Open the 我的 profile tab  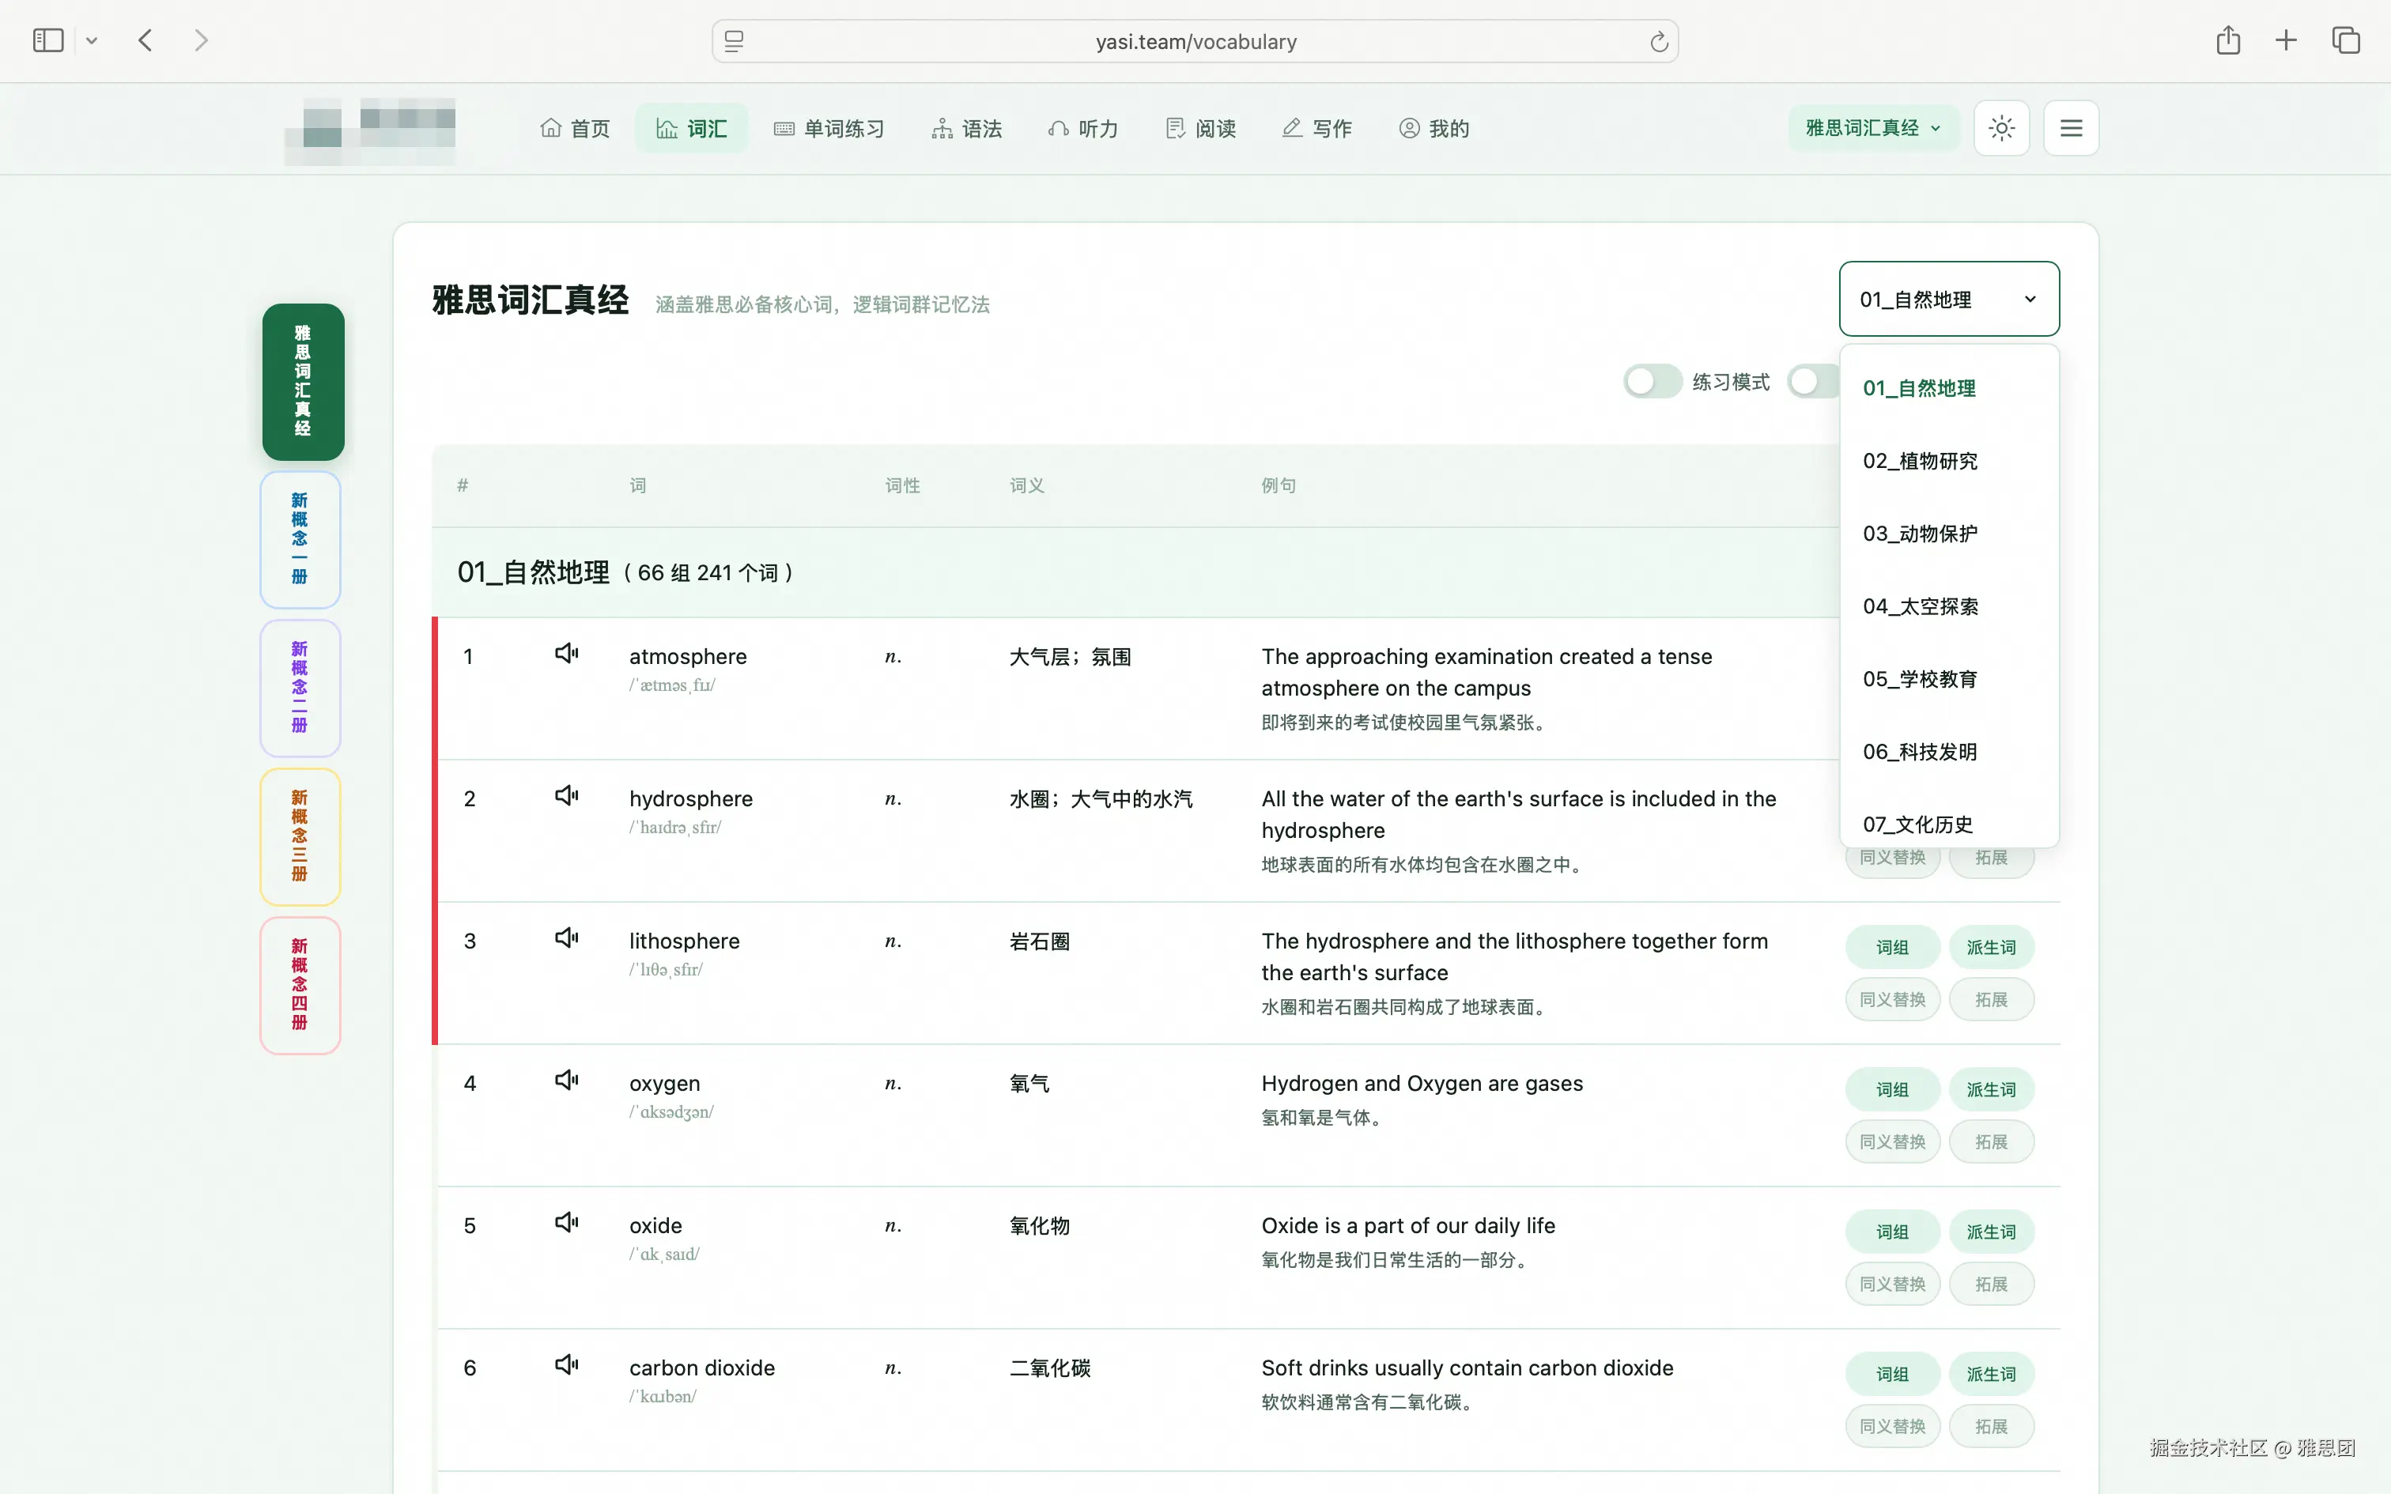point(1433,128)
